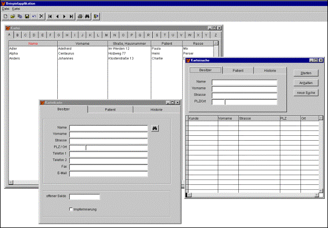Go to next record arrow icon
This screenshot has width=328, height=228.
point(65,17)
